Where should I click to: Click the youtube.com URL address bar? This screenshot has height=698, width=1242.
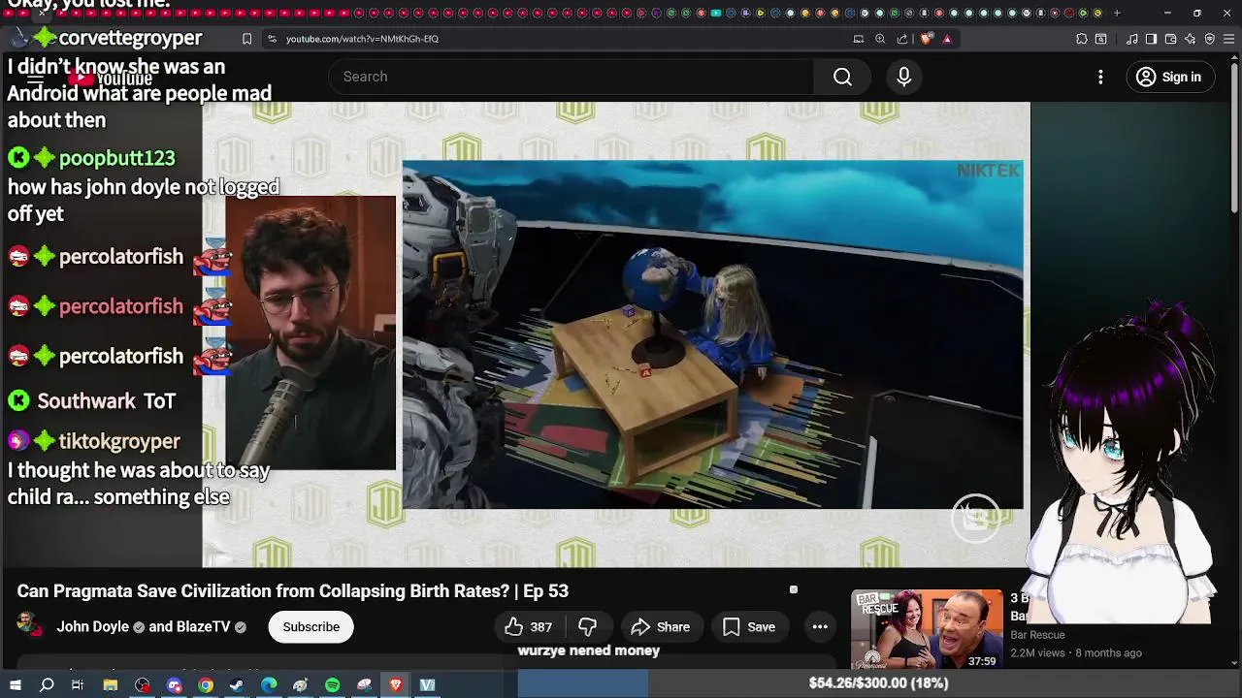[x=362, y=39]
